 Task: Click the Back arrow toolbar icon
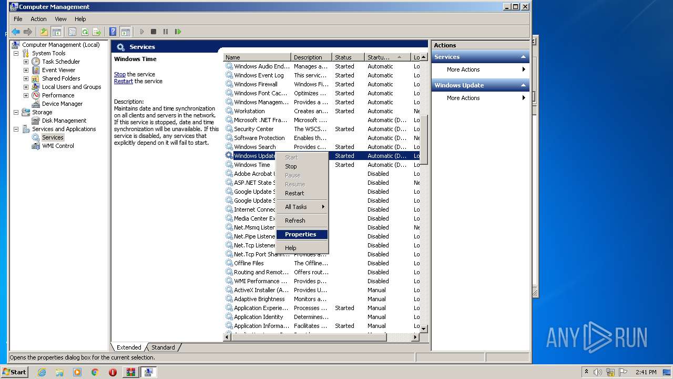pyautogui.click(x=16, y=32)
